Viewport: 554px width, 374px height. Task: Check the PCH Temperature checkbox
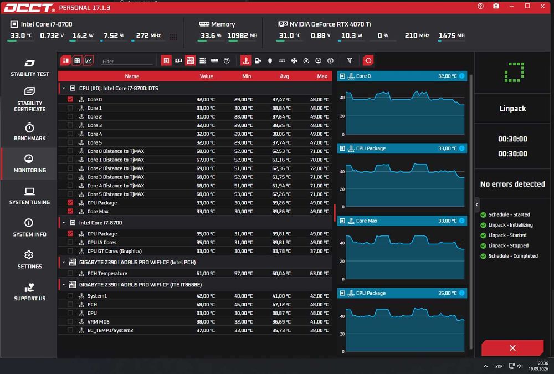coord(70,273)
